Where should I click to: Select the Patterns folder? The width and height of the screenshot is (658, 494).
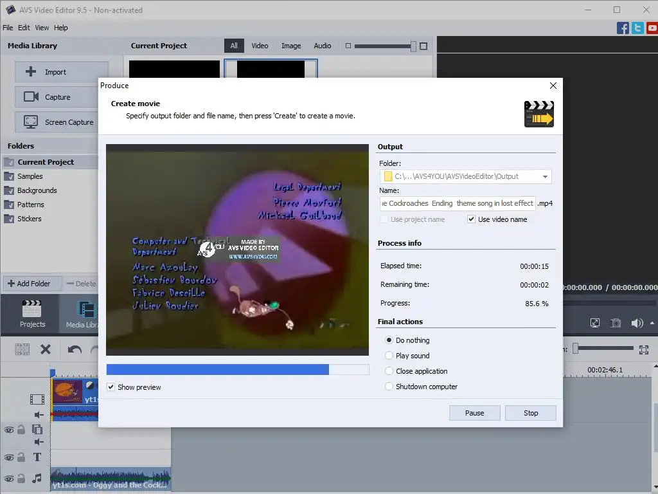pyautogui.click(x=50, y=205)
